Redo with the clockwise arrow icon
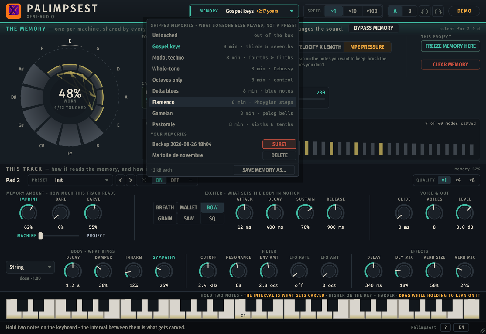This screenshot has height=334, width=486. pos(438,11)
